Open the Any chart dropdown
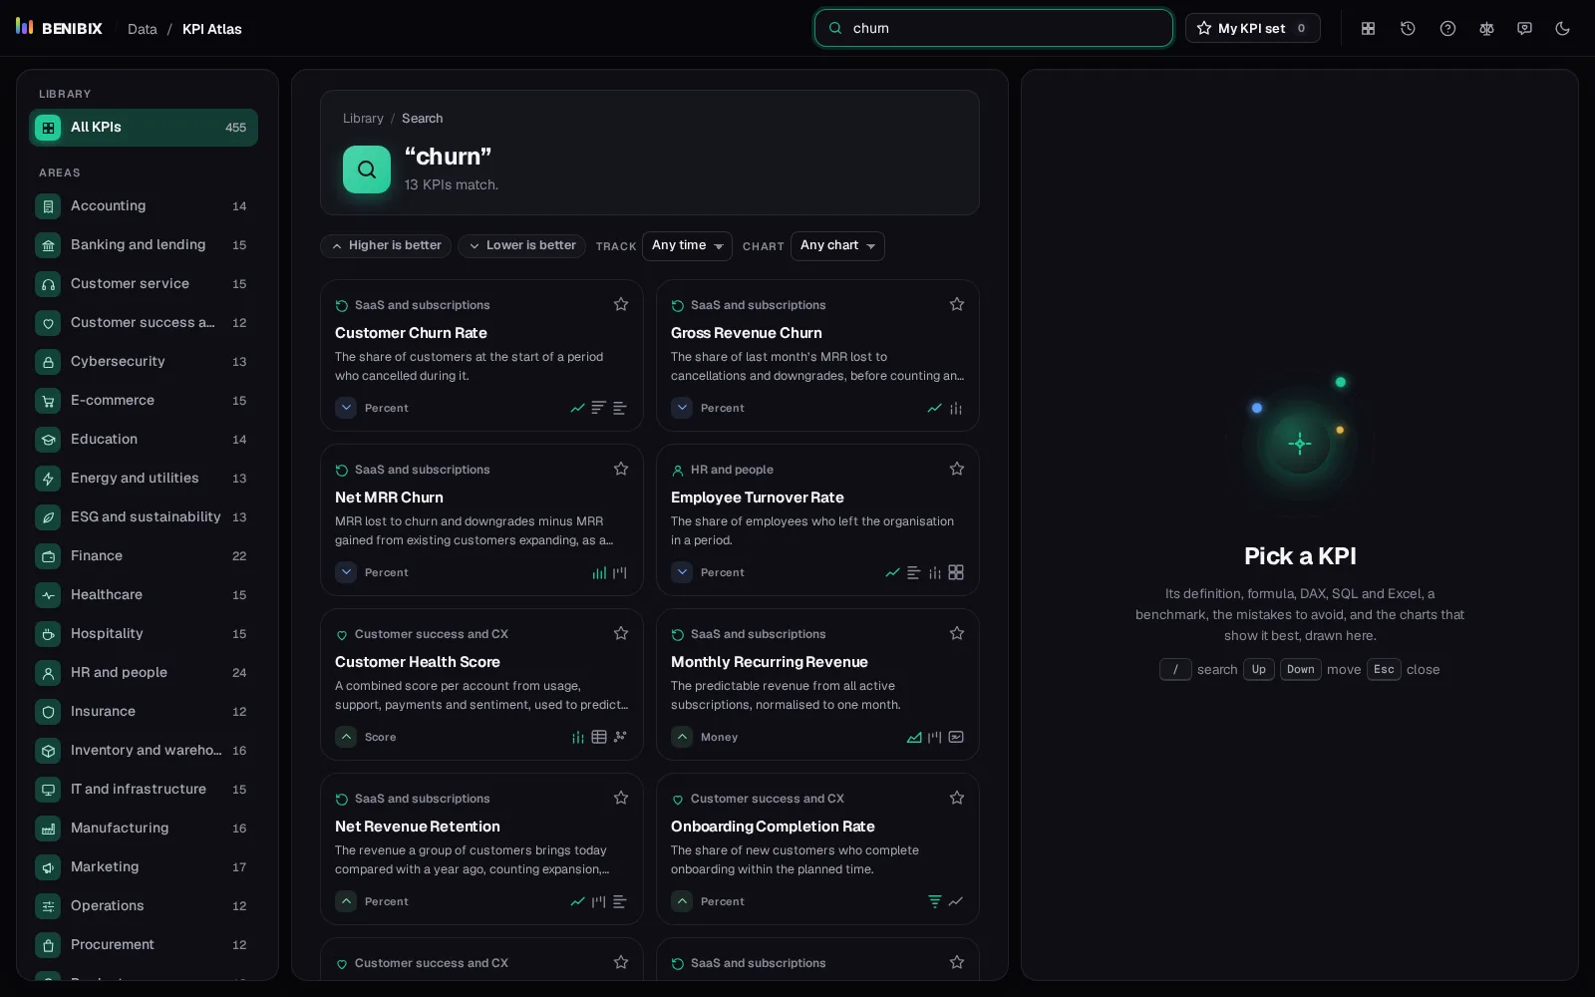 click(837, 245)
